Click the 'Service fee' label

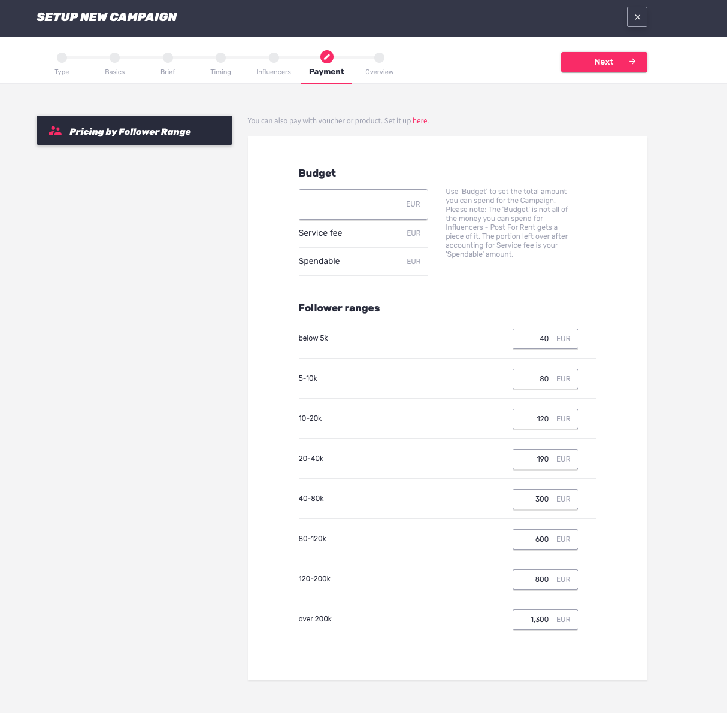(x=320, y=233)
